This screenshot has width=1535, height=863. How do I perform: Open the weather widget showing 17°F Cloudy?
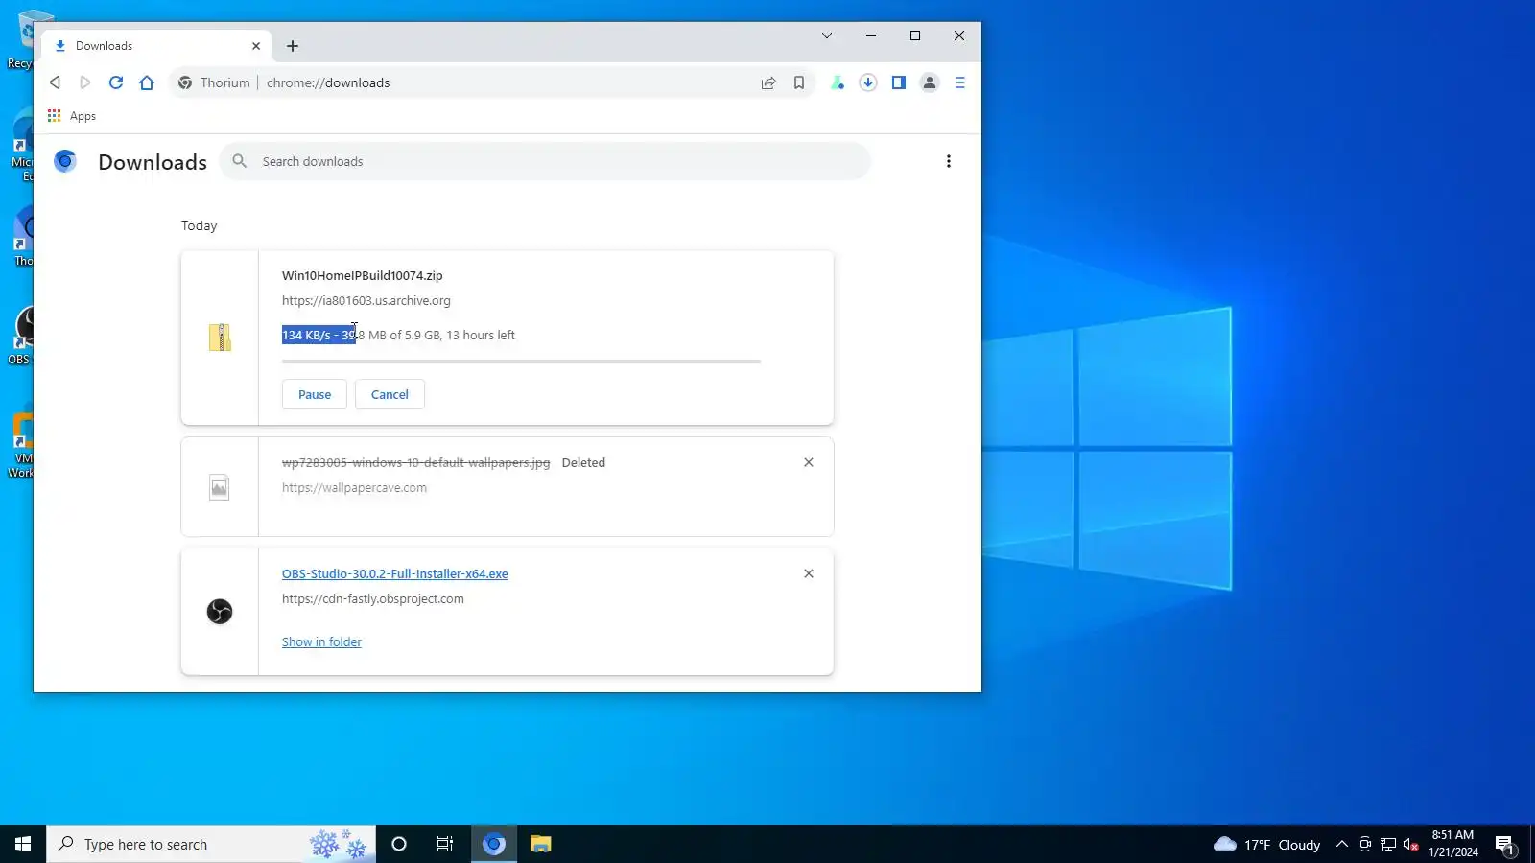click(x=1266, y=844)
